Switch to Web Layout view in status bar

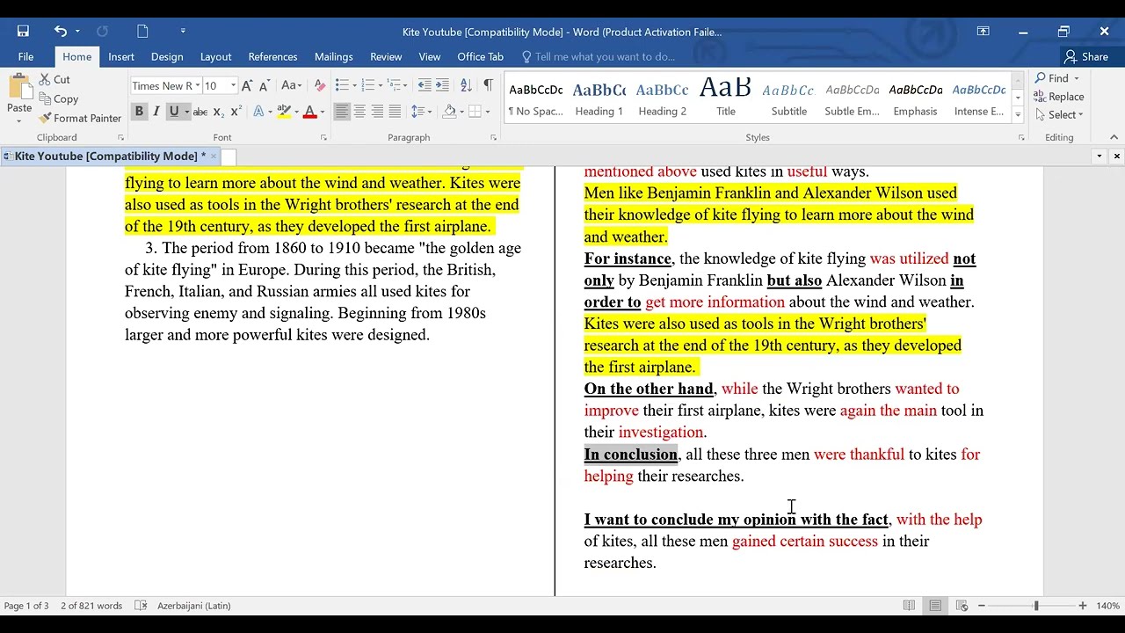tap(962, 606)
